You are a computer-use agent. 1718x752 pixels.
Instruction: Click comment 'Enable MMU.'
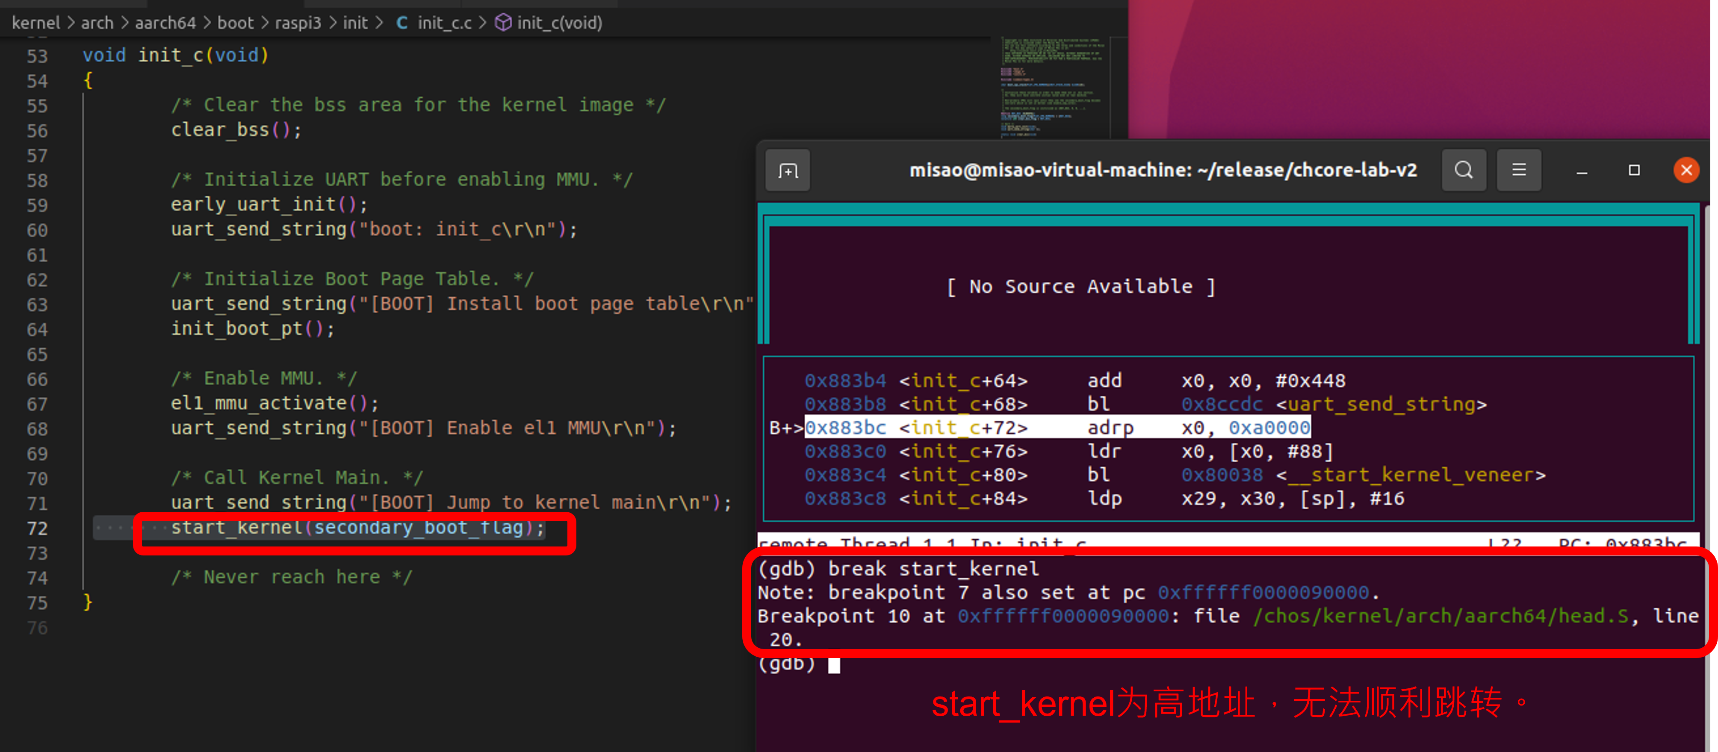coord(264,379)
